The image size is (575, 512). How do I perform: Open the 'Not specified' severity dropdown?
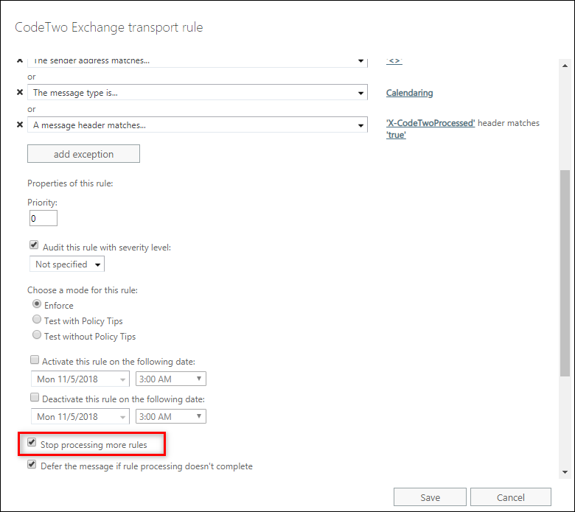tap(67, 264)
